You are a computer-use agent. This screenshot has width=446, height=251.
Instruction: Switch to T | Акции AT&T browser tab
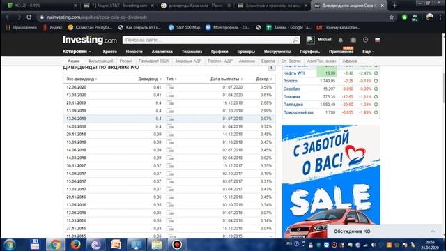point(119,6)
